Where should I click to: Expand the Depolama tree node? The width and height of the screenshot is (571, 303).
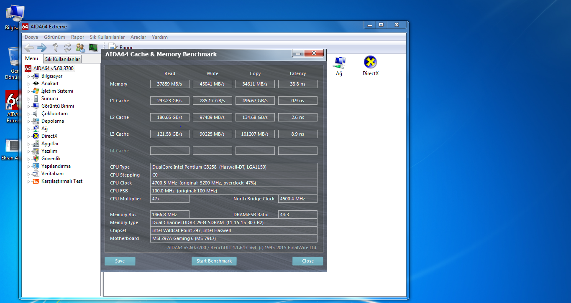click(29, 121)
